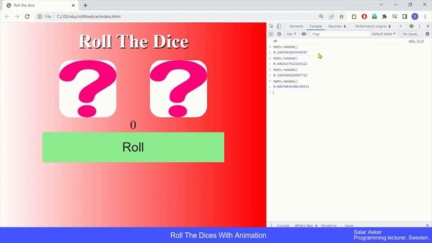Focus the console Filter field
This screenshot has height=243, width=432.
pos(340,34)
